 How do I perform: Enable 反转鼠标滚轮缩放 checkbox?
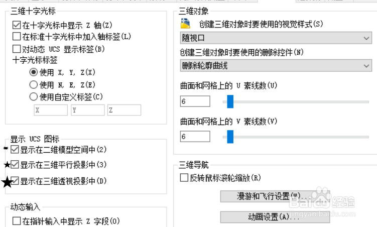pyautogui.click(x=184, y=178)
